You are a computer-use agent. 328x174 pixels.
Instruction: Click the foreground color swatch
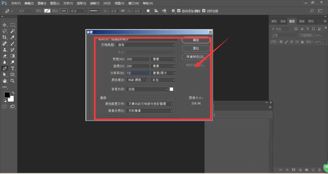[x=7, y=95]
